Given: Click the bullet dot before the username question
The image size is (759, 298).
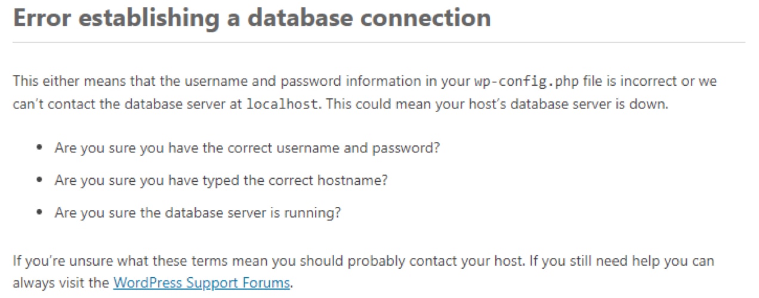Looking at the screenshot, I should tap(39, 148).
